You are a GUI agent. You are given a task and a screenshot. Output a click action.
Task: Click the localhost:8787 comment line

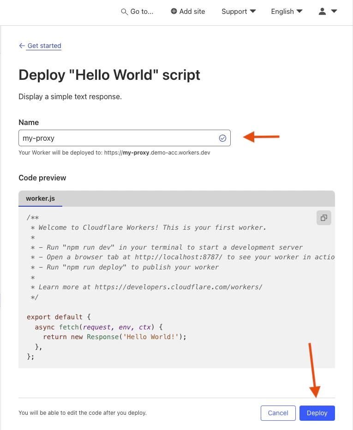(182, 257)
